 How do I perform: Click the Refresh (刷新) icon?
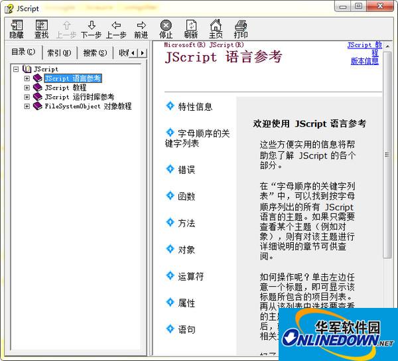click(x=191, y=25)
